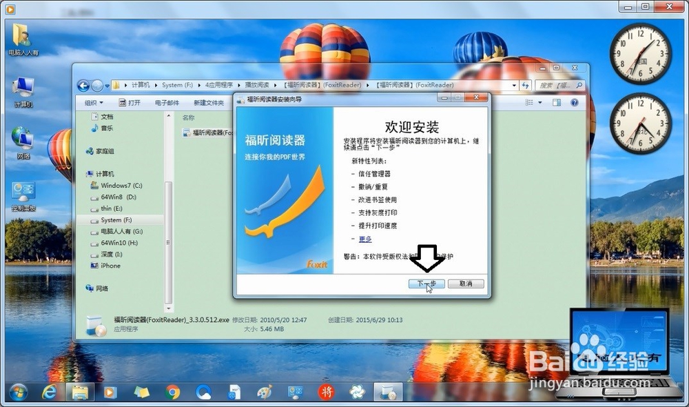This screenshot has height=407, width=689.
Task: Click System (F:) in the address breadcrumb
Action: pyautogui.click(x=177, y=85)
